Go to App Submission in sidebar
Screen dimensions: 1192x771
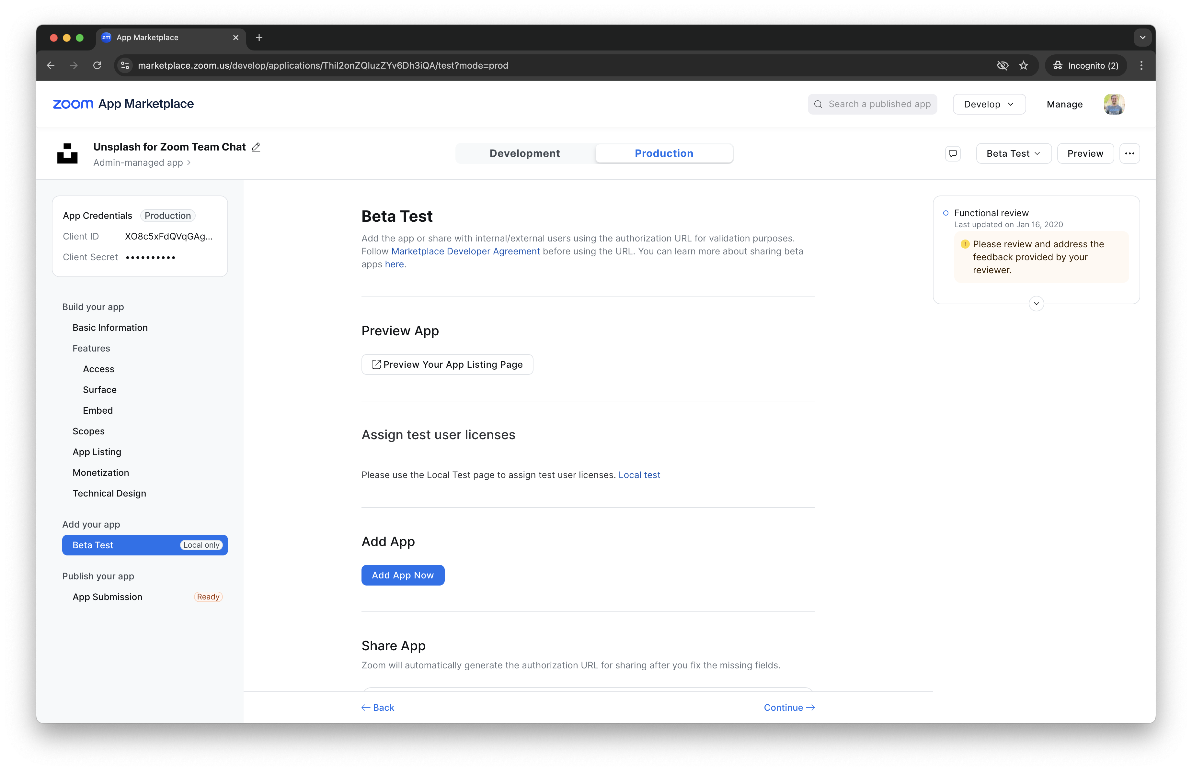click(107, 597)
